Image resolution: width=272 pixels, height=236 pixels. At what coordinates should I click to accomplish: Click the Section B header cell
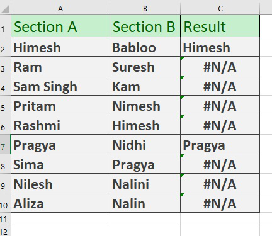[145, 26]
